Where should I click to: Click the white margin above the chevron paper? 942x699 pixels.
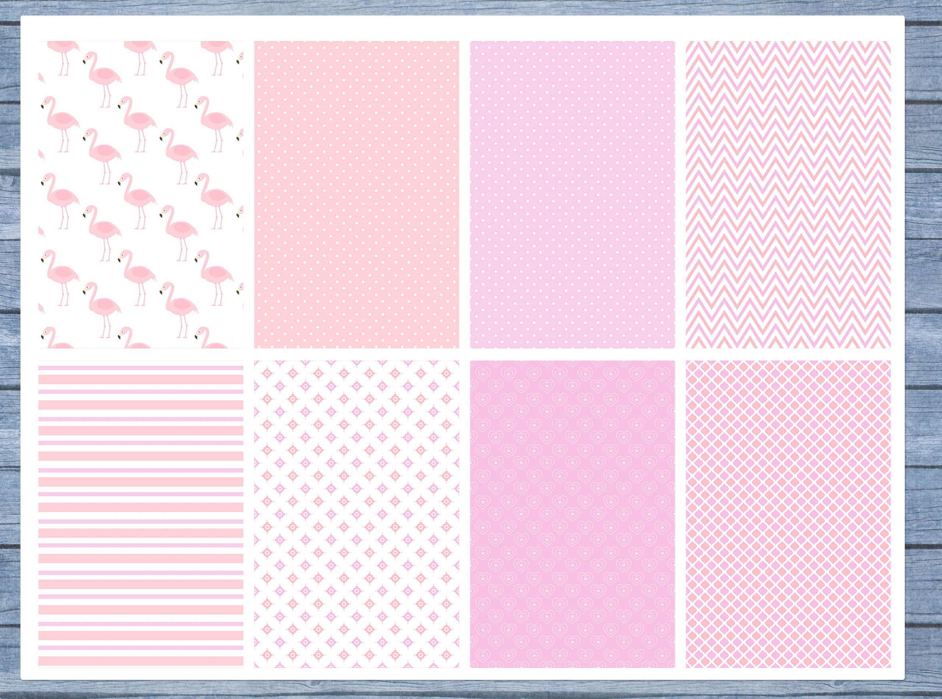point(788,29)
